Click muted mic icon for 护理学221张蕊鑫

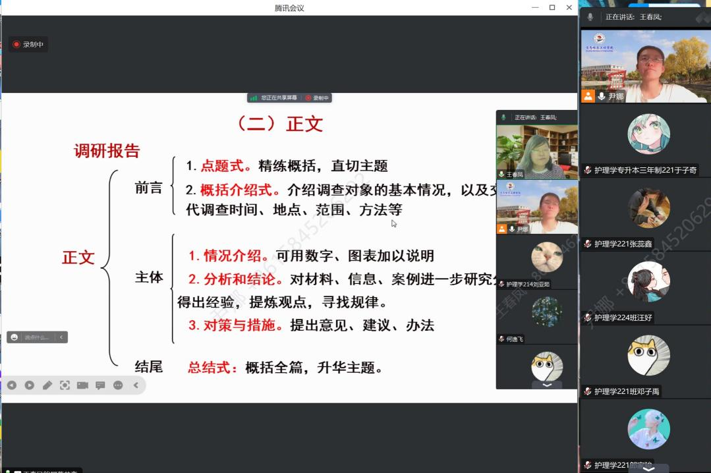click(x=587, y=244)
